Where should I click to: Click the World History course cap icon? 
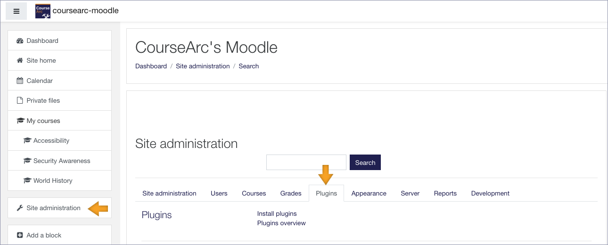point(27,180)
